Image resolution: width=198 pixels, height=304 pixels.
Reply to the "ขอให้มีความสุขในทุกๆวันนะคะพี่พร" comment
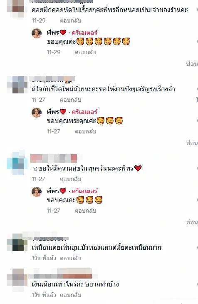70,179
